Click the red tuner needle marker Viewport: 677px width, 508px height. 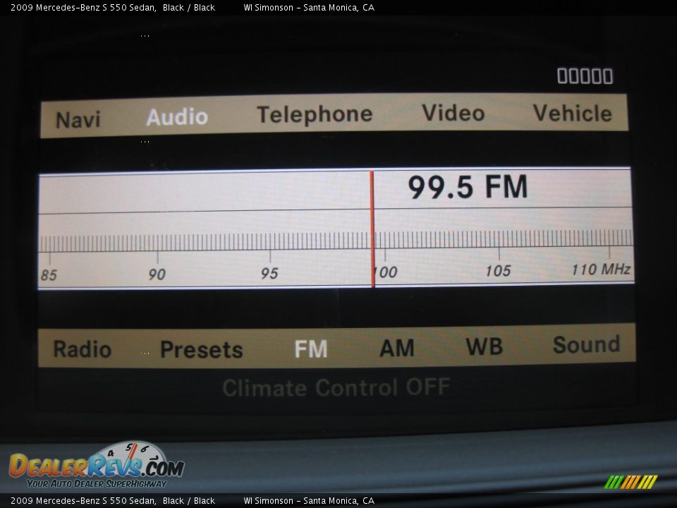point(372,229)
